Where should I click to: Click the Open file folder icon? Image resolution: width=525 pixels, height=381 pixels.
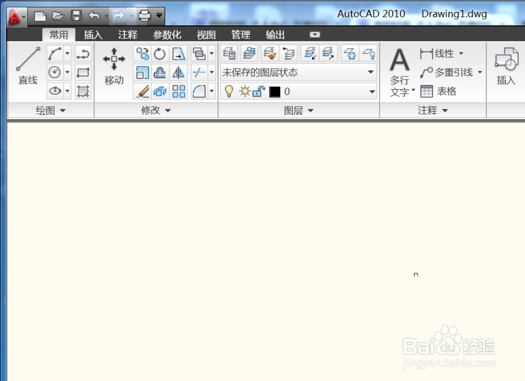58,16
